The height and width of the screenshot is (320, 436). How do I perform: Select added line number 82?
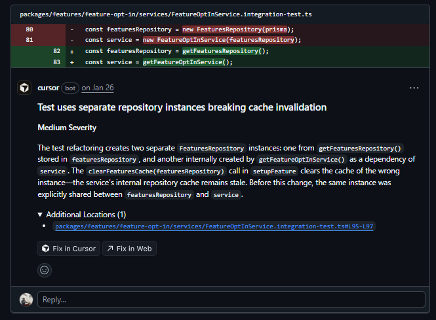click(x=57, y=51)
